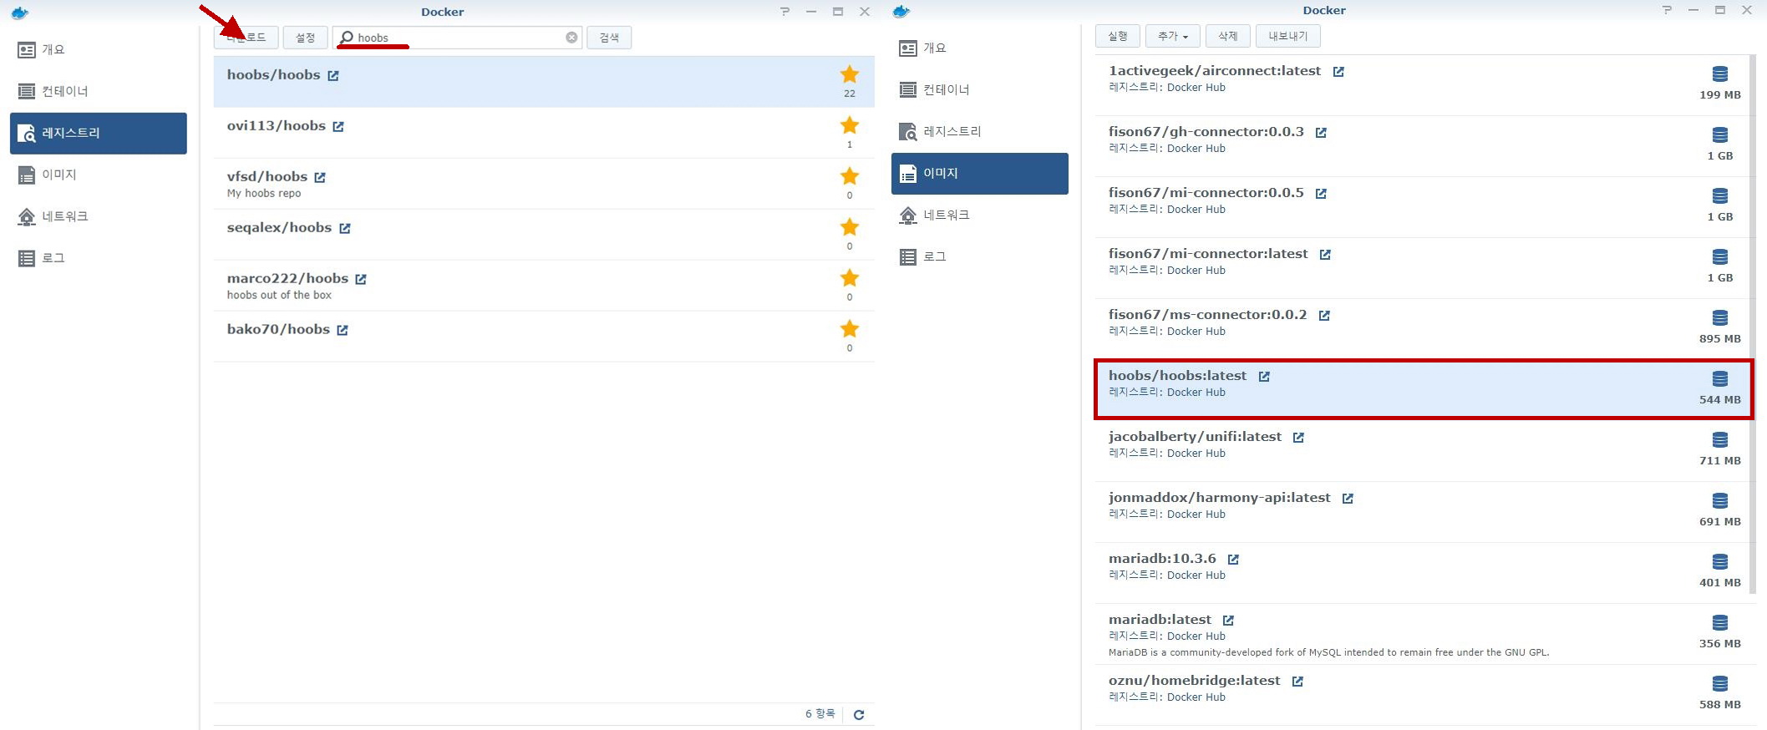The image size is (1767, 730).
Task: Click the 검색 search button
Action: click(x=609, y=38)
